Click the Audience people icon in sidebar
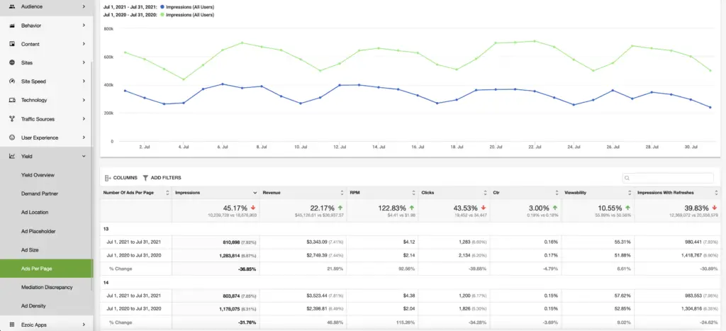Viewport: 726px width, 331px height. pyautogui.click(x=12, y=6)
